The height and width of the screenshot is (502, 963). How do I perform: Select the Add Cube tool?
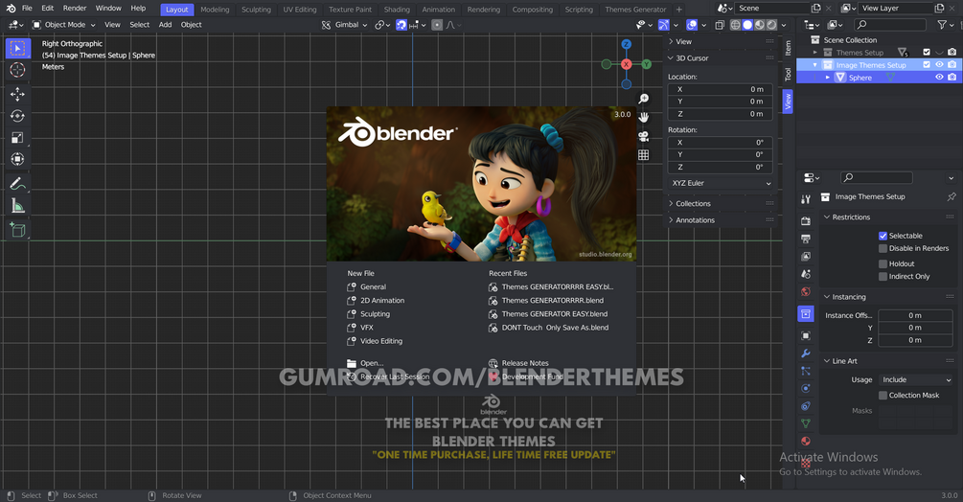pos(18,230)
